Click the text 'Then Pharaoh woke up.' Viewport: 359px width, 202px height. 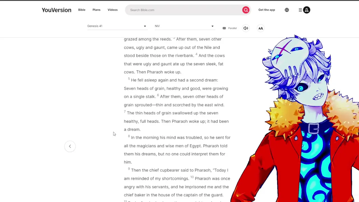[159, 72]
